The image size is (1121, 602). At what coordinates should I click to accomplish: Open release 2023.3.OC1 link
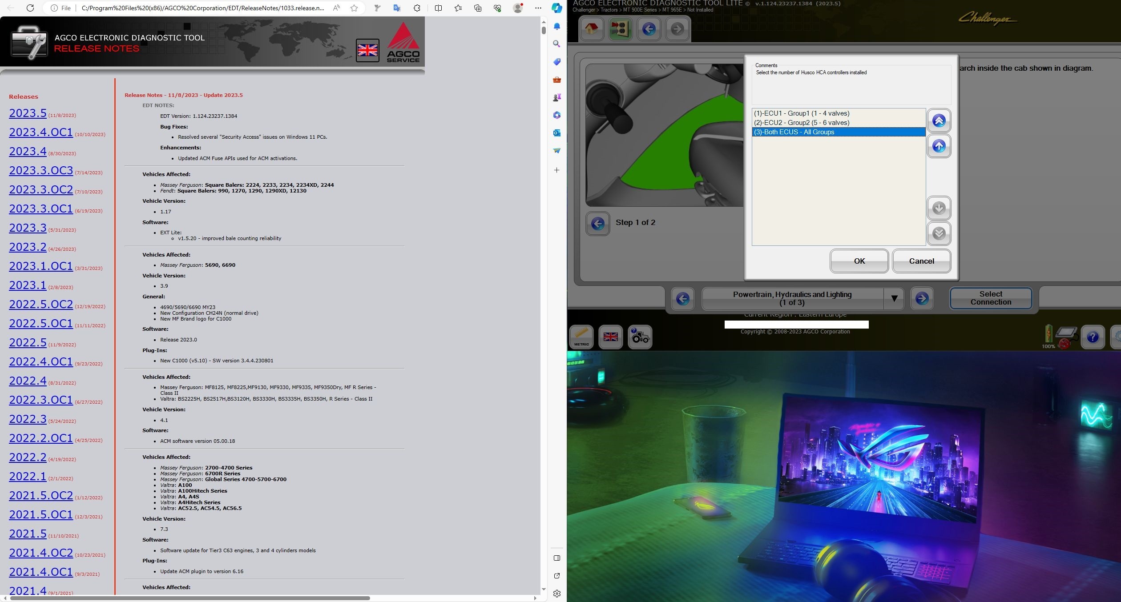pos(41,209)
